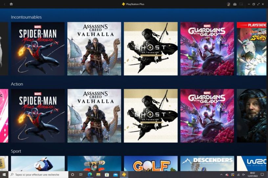This screenshot has height=178, width=268.
Task: Open Descenders game in Sport row
Action: point(207,164)
